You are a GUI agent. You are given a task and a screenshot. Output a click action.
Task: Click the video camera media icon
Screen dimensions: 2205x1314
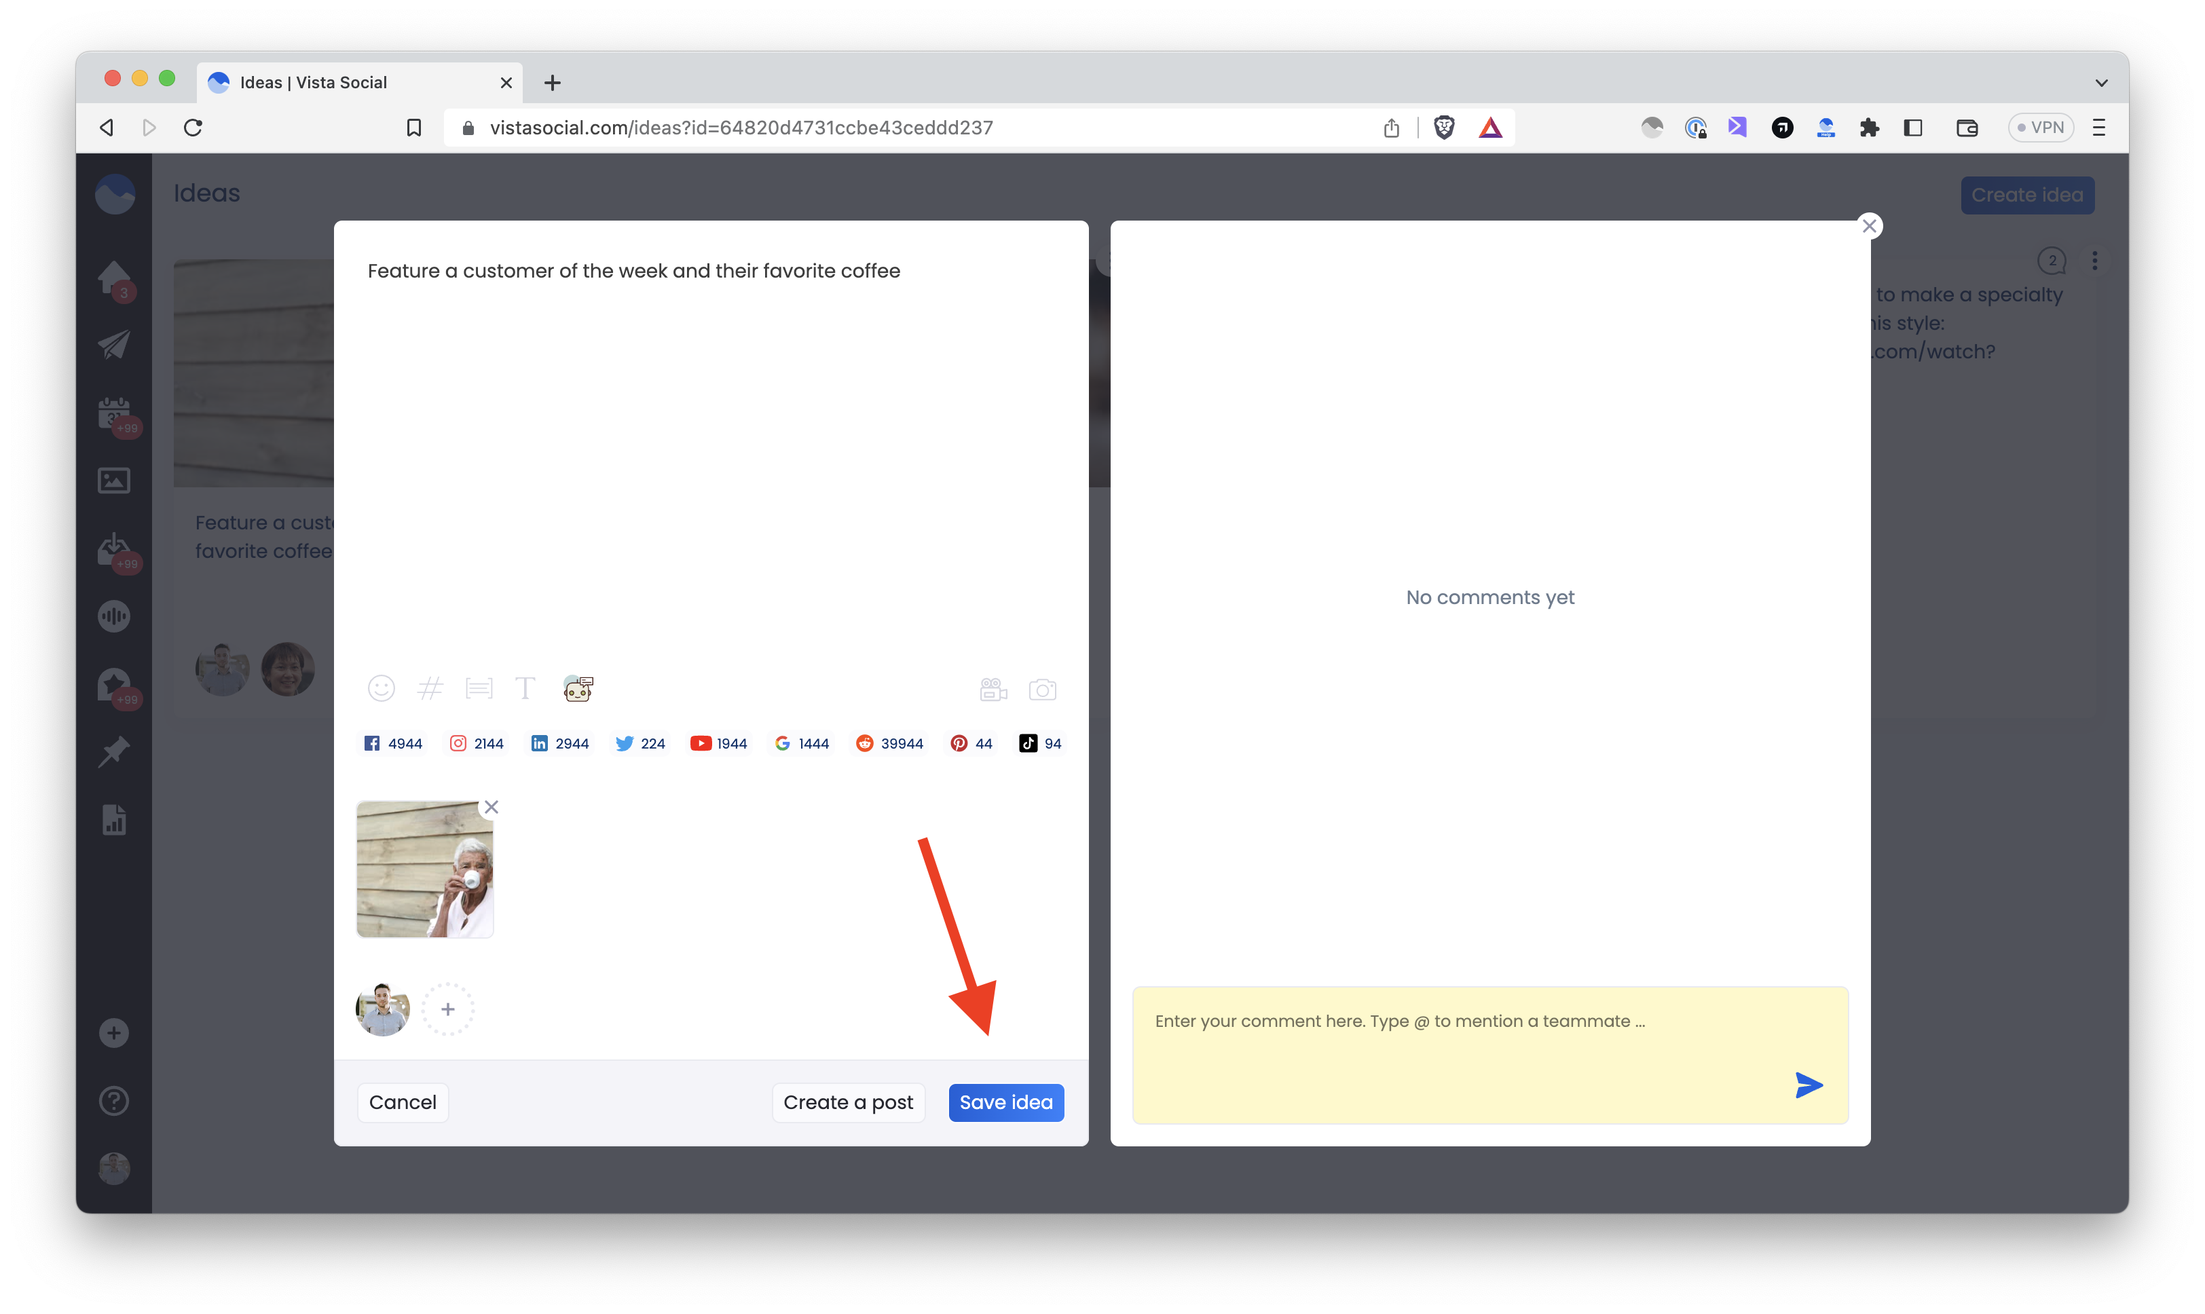point(993,689)
